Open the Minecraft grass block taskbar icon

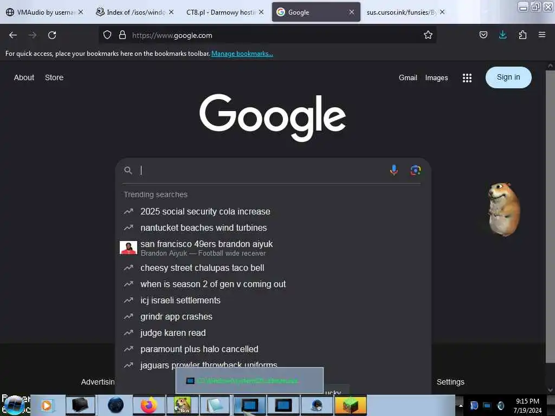[x=350, y=405]
